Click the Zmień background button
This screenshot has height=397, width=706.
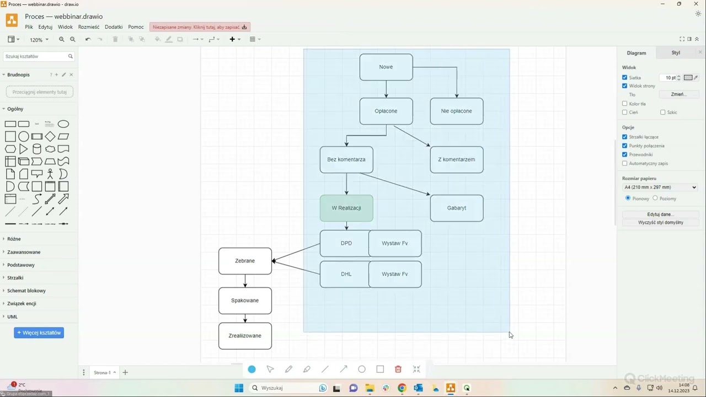pyautogui.click(x=679, y=94)
